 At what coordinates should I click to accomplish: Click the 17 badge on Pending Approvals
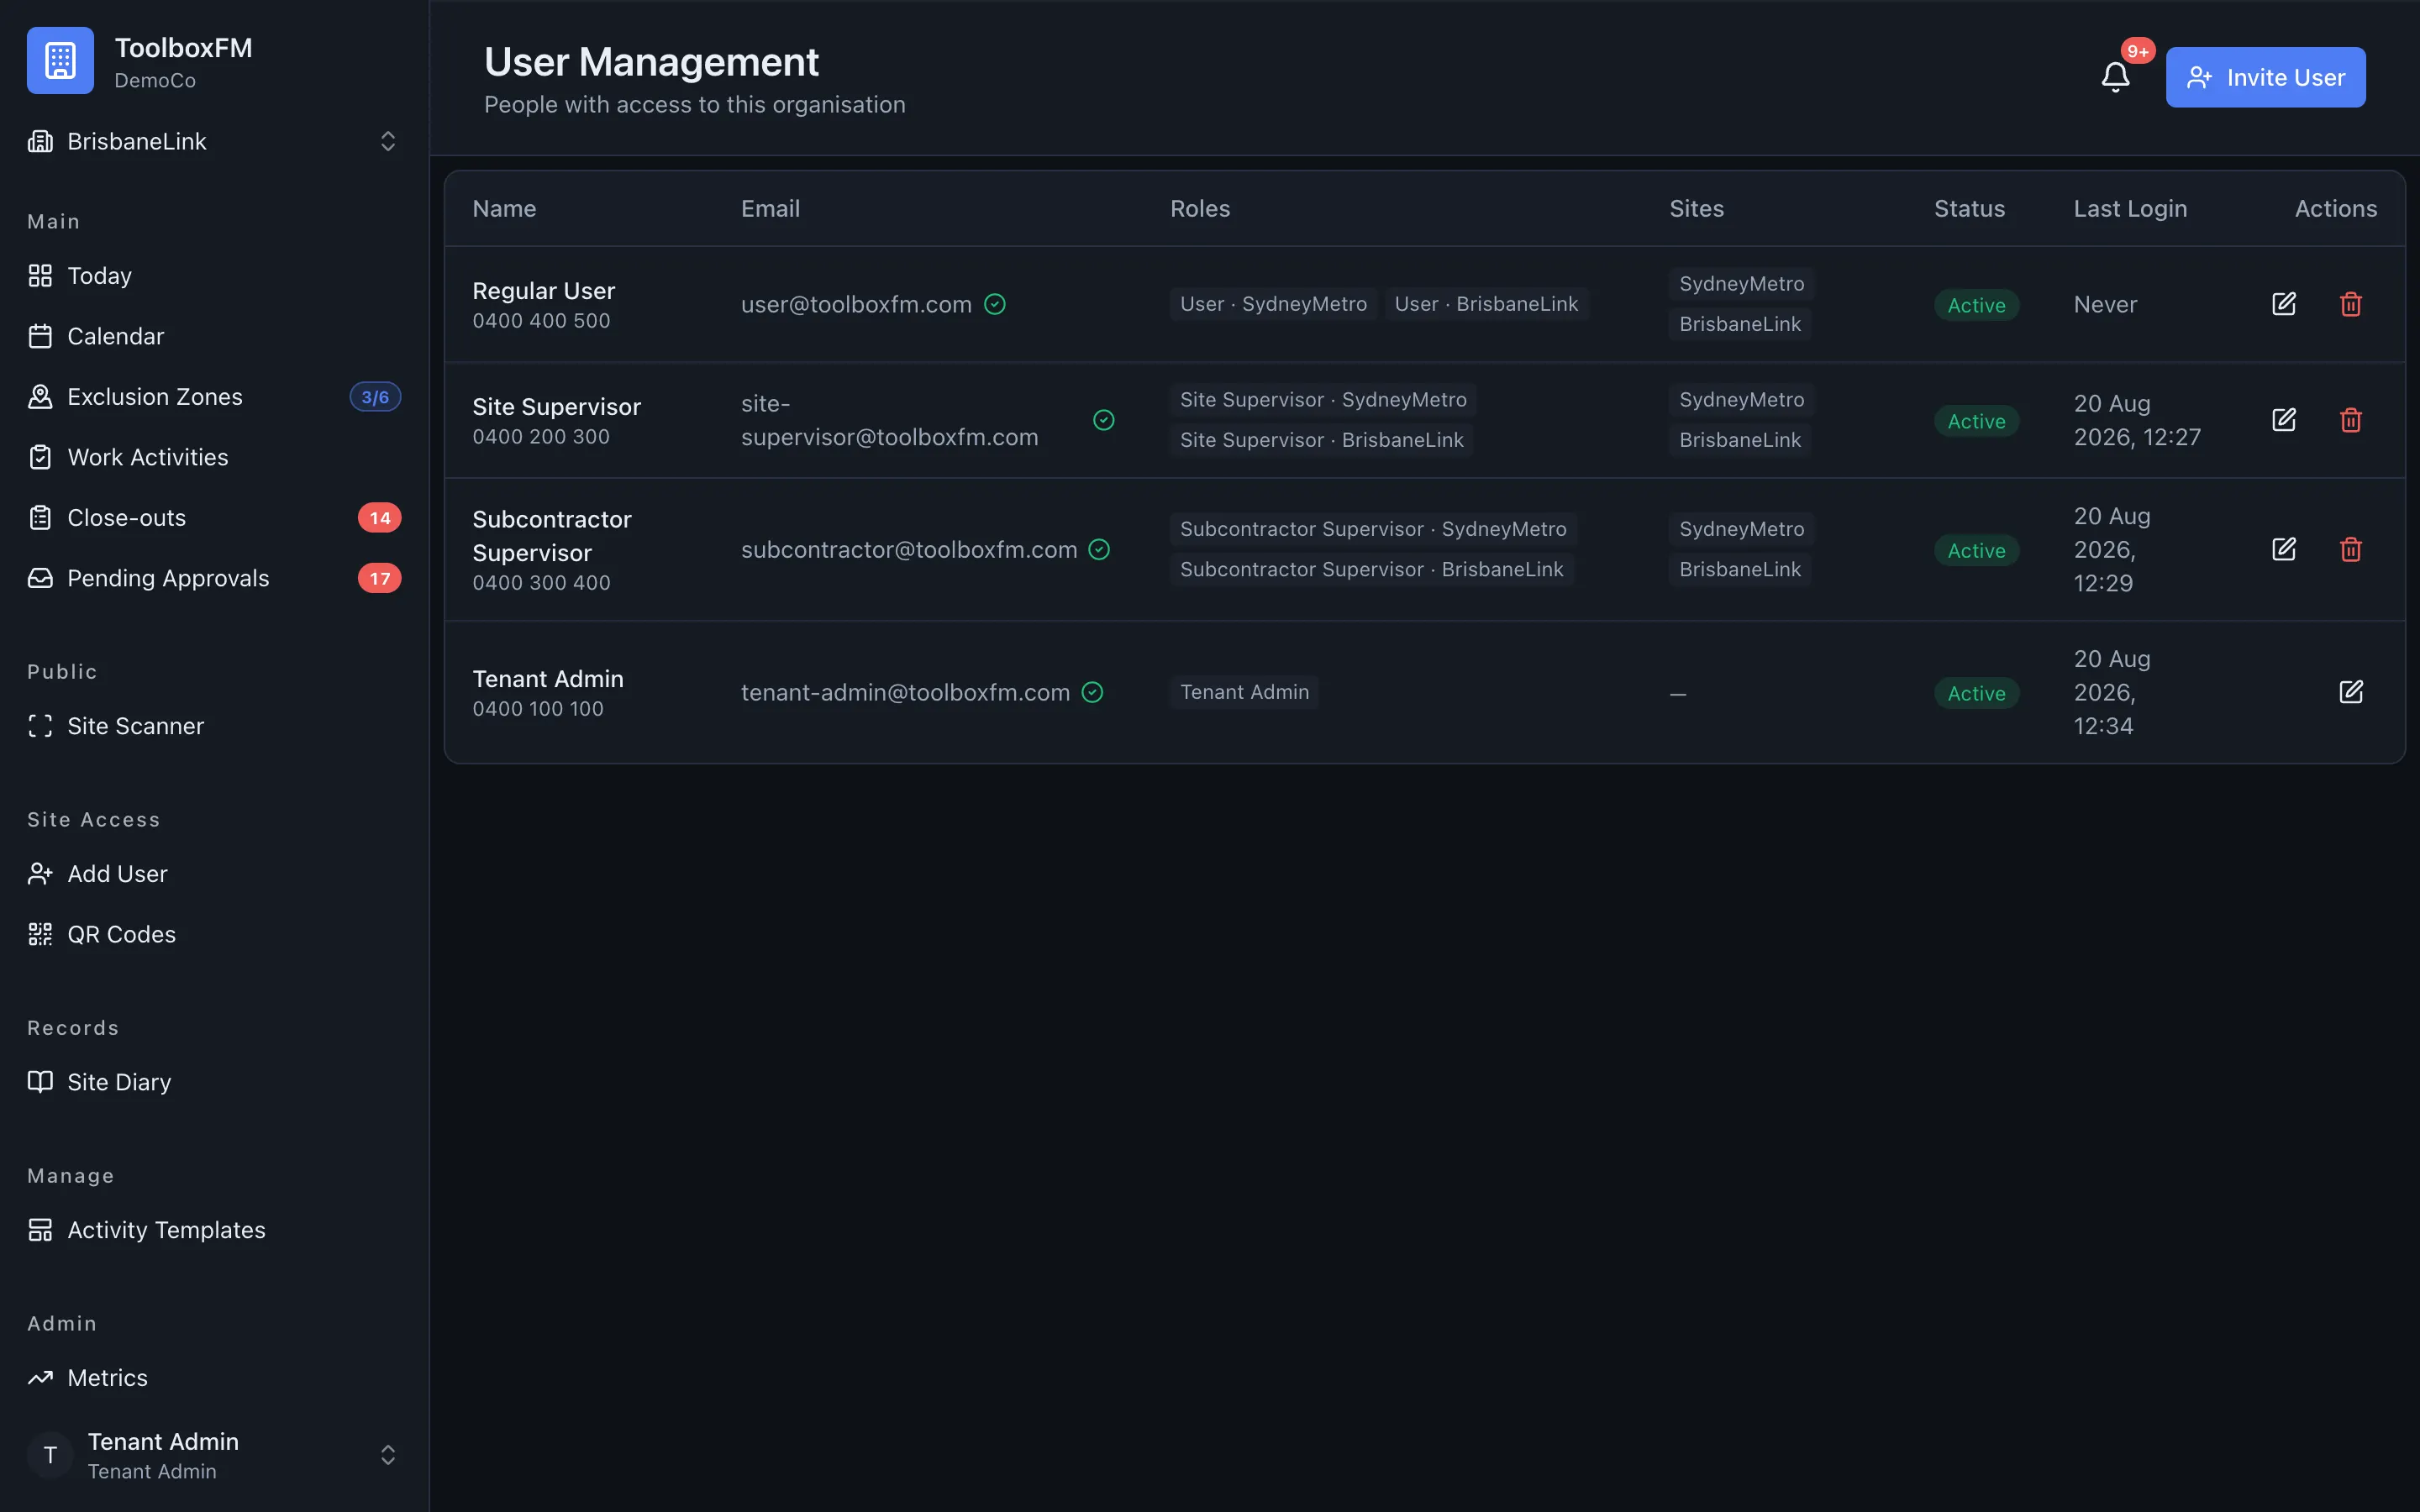(x=380, y=578)
